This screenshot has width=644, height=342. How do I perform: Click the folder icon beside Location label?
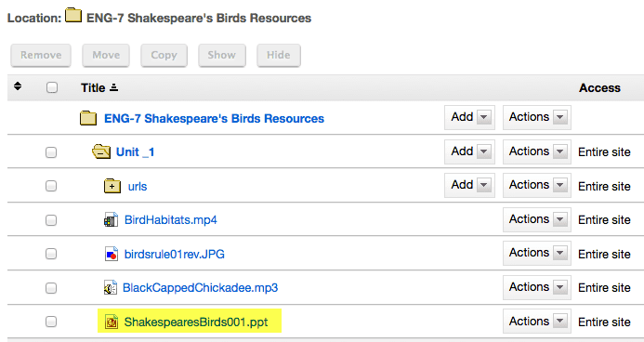point(73,15)
